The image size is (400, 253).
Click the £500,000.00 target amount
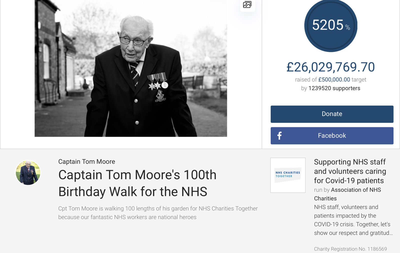[x=334, y=80]
